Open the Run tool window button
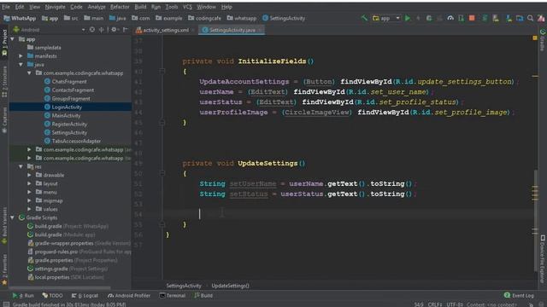This screenshot has height=307, width=547. (23, 296)
